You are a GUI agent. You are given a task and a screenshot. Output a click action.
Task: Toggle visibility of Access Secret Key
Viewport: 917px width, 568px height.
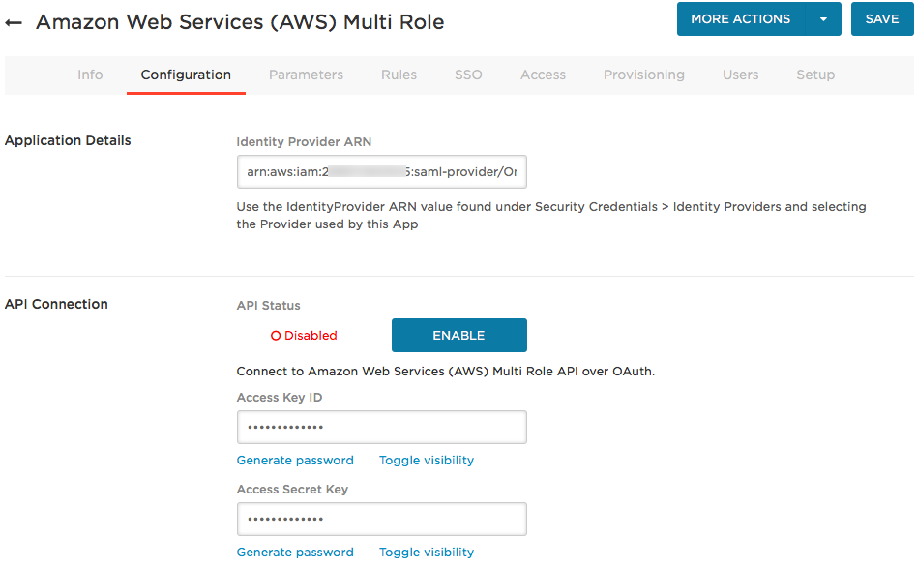coord(427,553)
